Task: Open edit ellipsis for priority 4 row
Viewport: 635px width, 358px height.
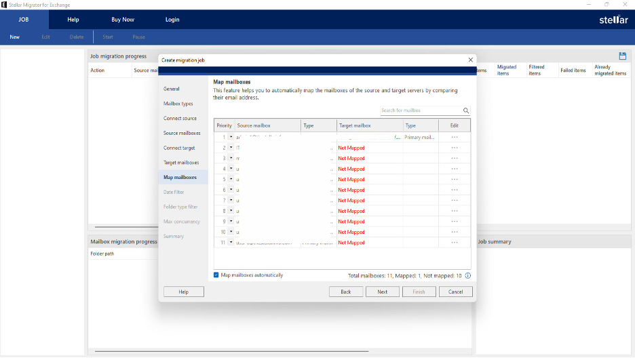Action: (455, 169)
